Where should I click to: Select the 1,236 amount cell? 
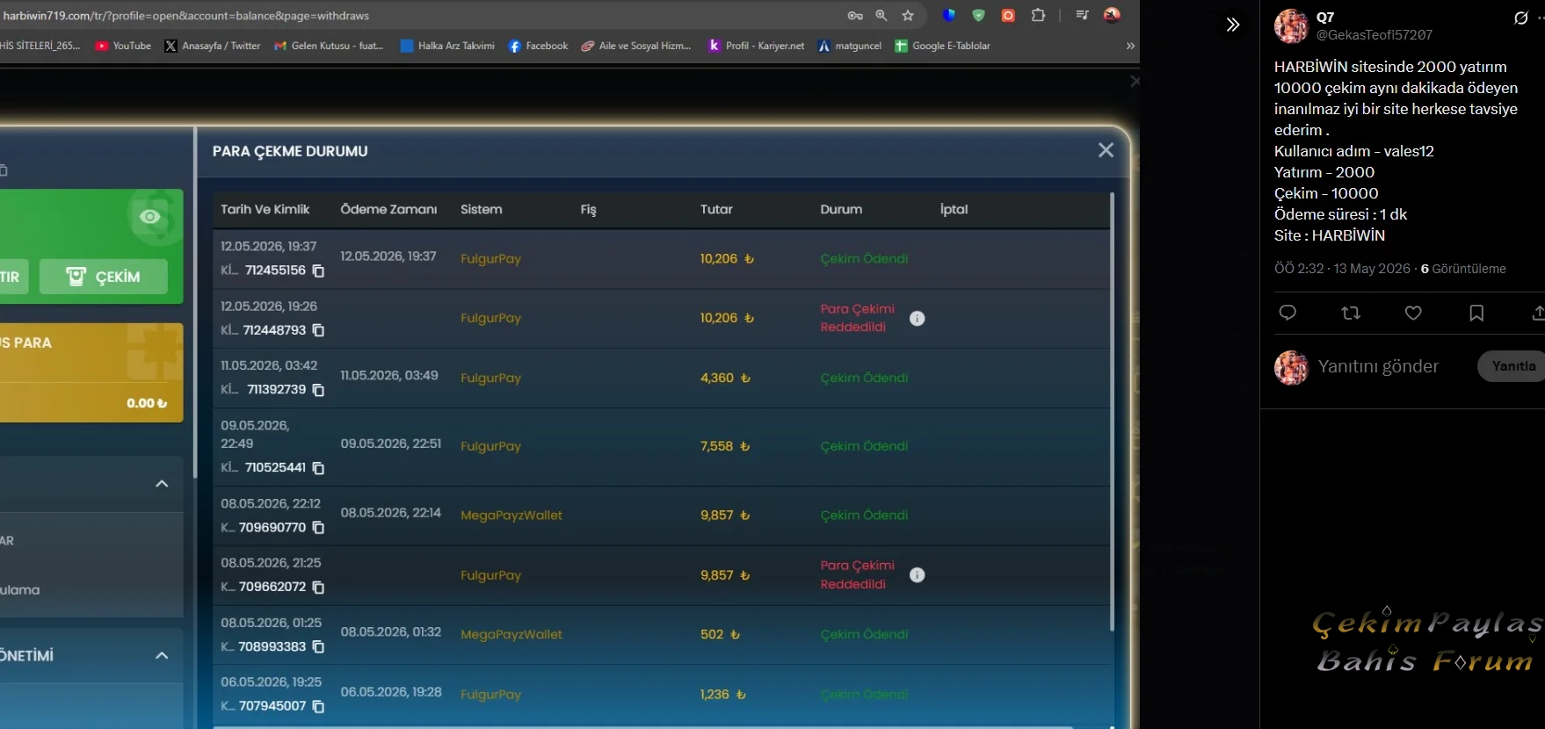[722, 695]
